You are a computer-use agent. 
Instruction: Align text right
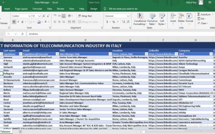[x=64, y=22]
